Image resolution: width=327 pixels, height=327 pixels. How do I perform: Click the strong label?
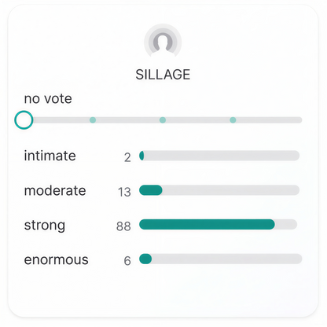point(45,226)
